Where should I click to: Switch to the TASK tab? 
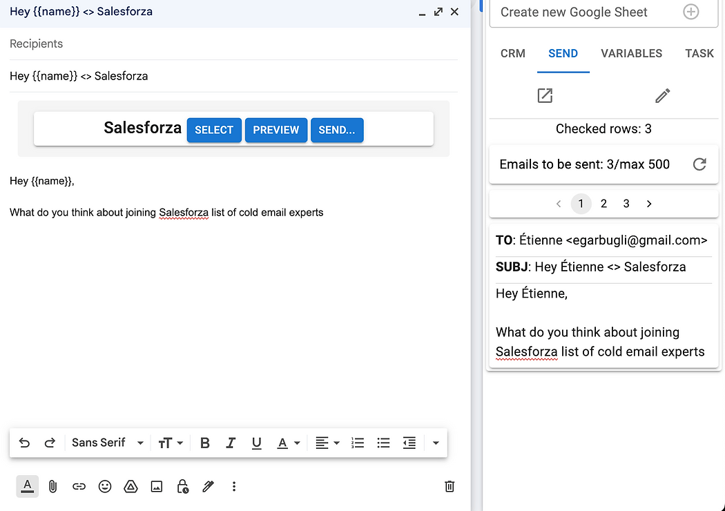(699, 54)
